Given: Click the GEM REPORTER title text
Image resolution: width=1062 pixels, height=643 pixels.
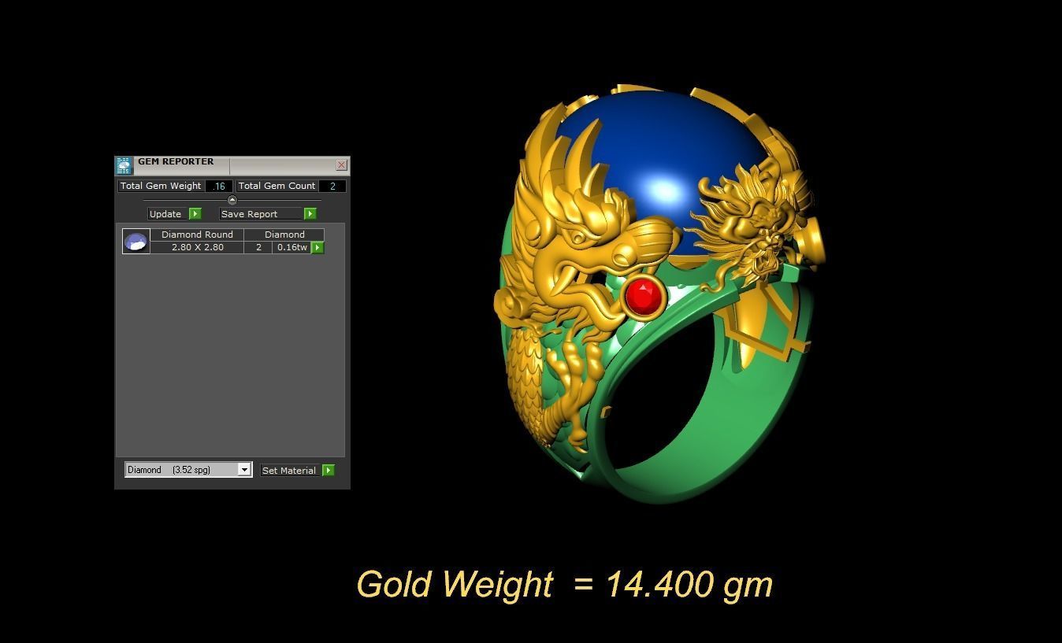Looking at the screenshot, I should [176, 161].
